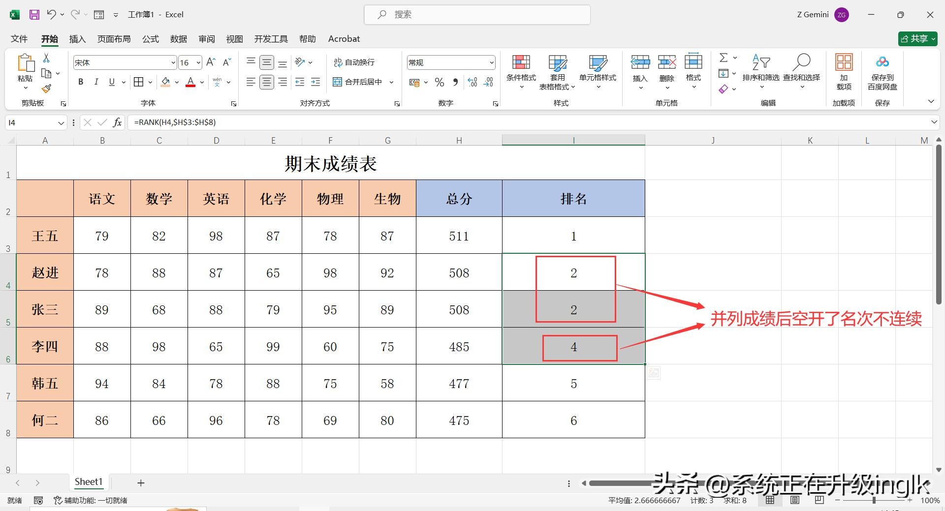
Task: Click the 共享 (Share) button
Action: pyautogui.click(x=917, y=39)
